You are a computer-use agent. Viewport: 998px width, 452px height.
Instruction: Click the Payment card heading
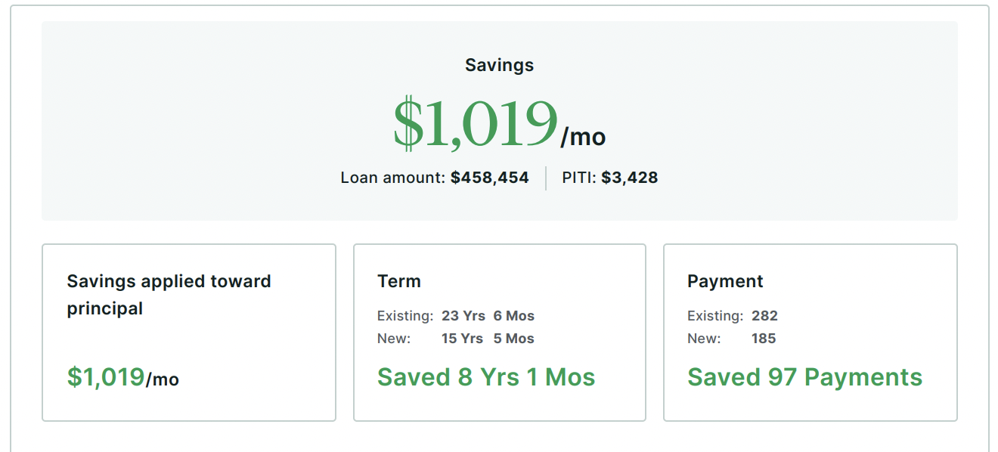pos(725,281)
